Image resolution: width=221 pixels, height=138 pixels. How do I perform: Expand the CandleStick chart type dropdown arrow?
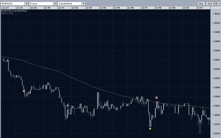[83, 4]
